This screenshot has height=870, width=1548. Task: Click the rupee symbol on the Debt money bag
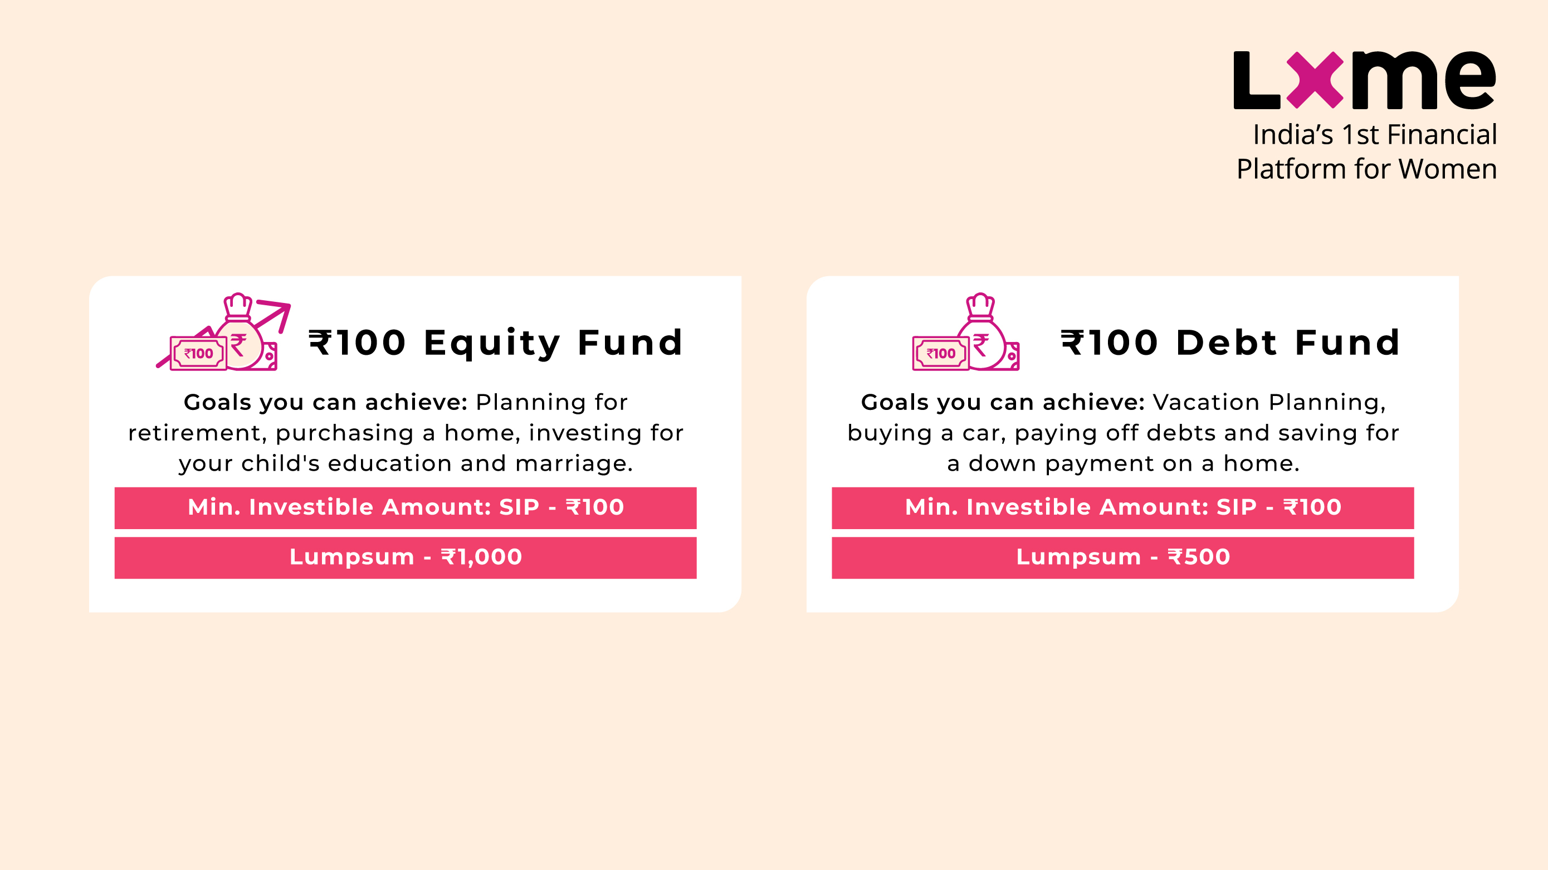point(981,345)
